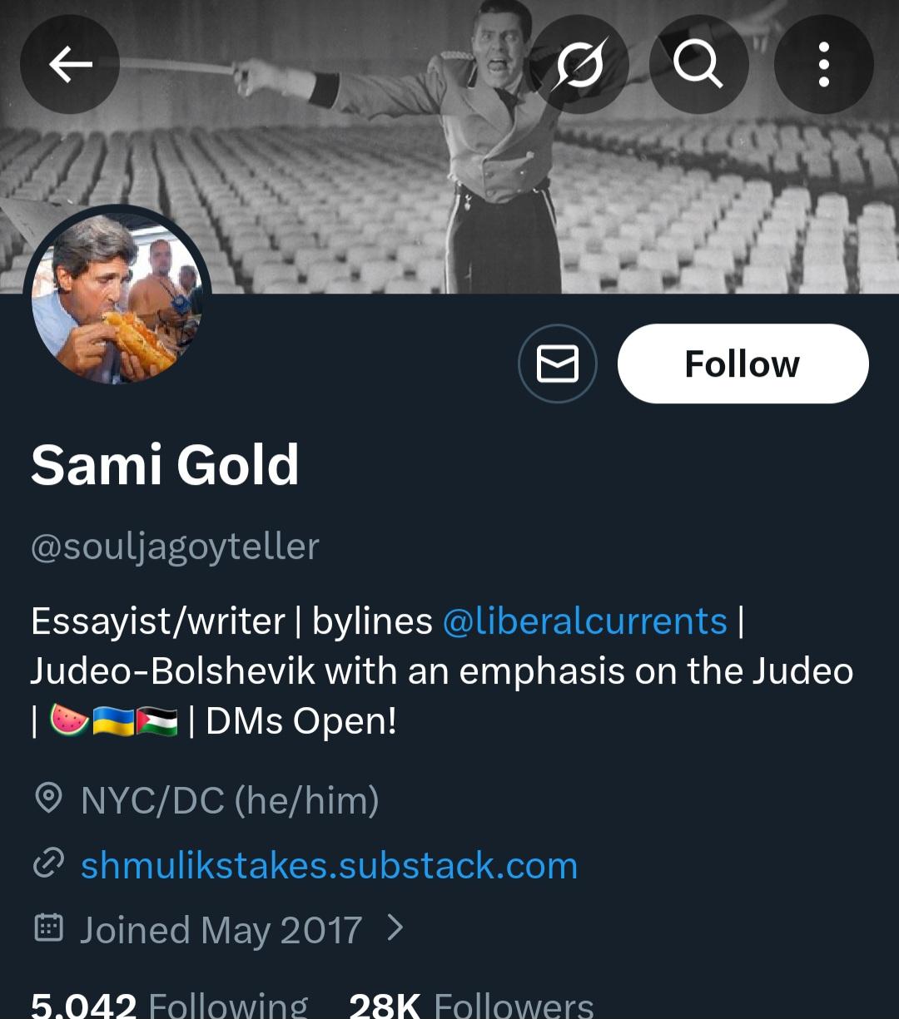Tap the envelope direct message icon
Screen dimensions: 899x1019
point(557,364)
